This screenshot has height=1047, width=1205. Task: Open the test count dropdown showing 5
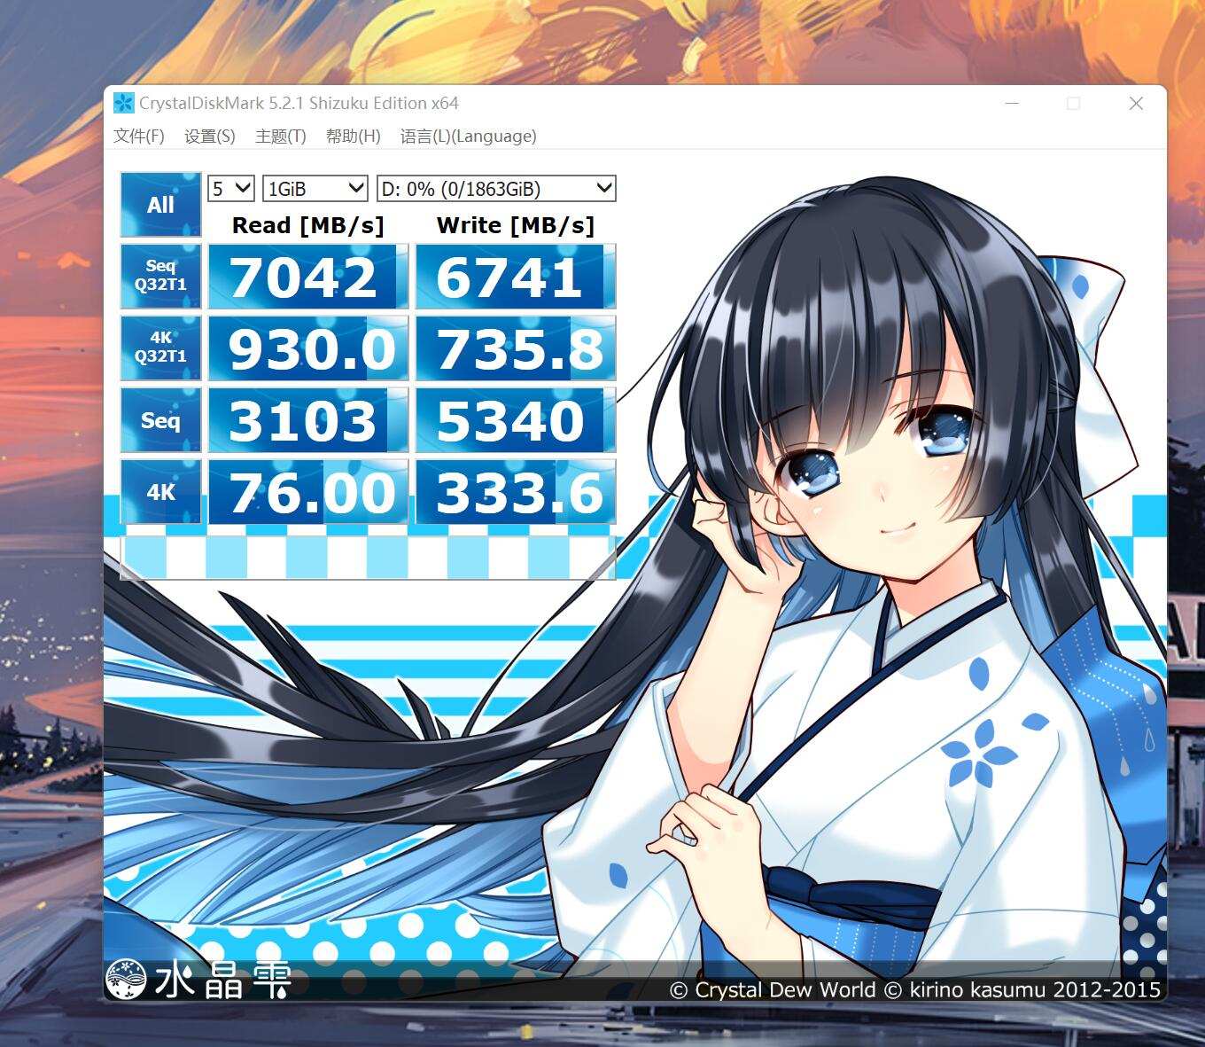229,188
